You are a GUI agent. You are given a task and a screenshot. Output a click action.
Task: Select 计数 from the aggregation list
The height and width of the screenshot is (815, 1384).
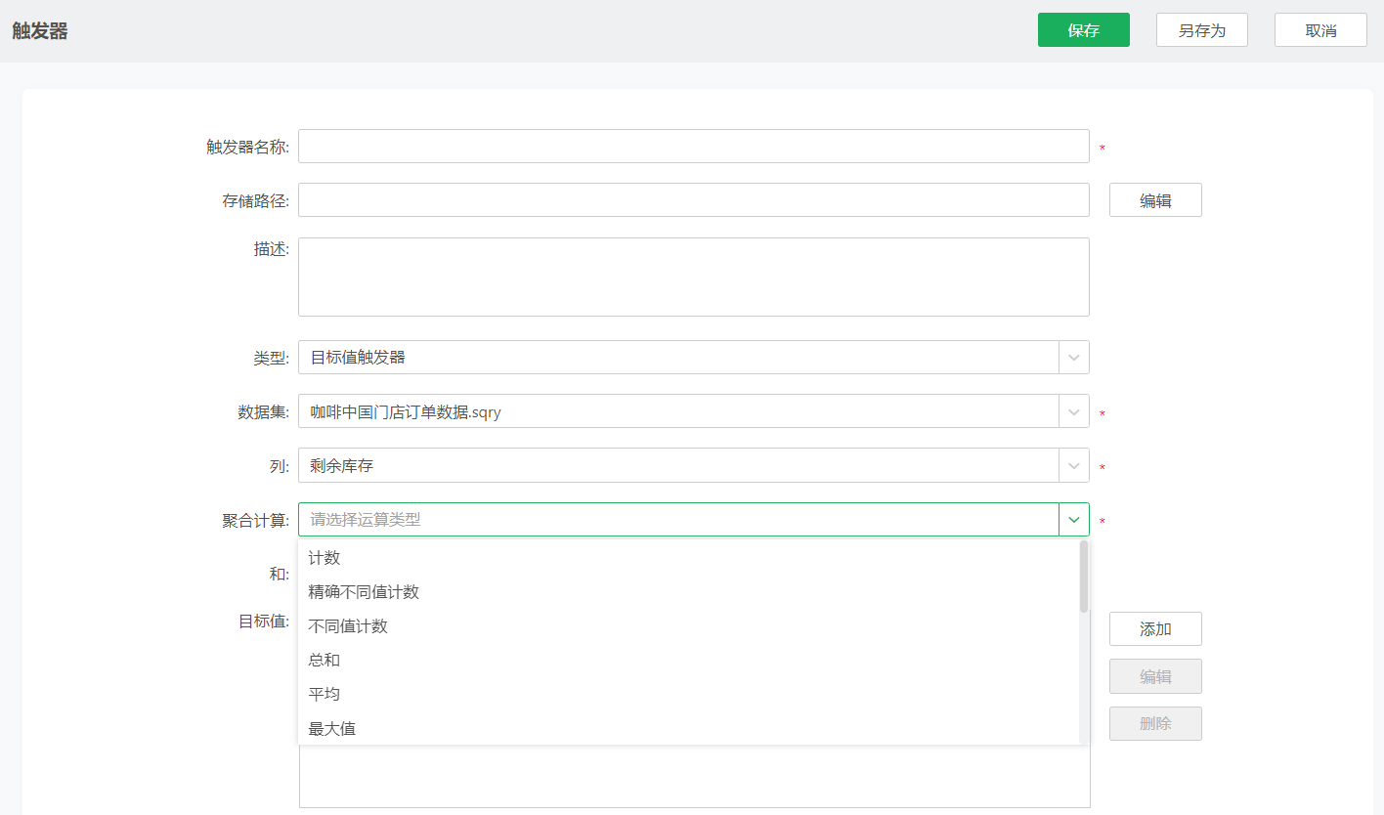pyautogui.click(x=324, y=558)
